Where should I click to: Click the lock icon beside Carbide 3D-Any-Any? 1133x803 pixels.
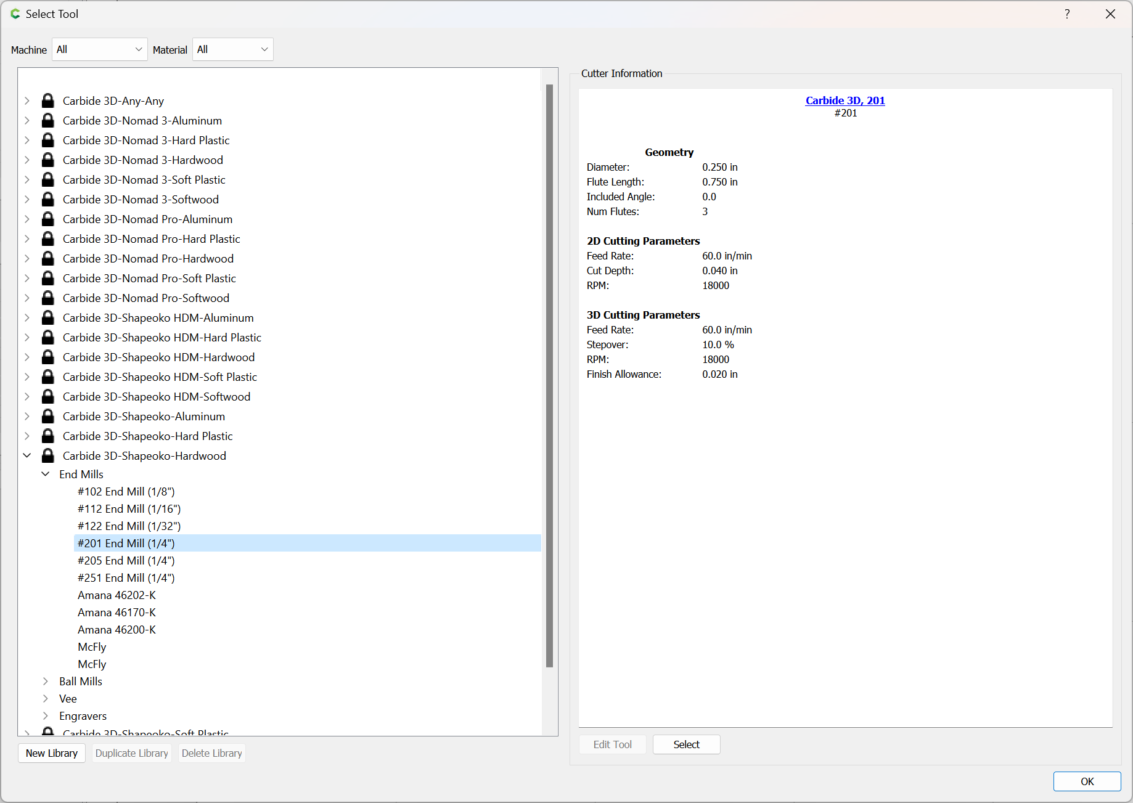coord(47,100)
